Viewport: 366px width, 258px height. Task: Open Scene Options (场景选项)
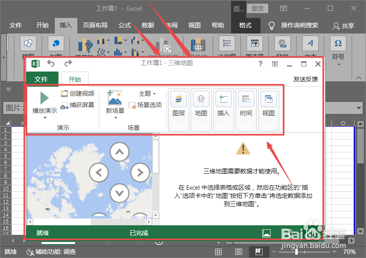pos(145,105)
